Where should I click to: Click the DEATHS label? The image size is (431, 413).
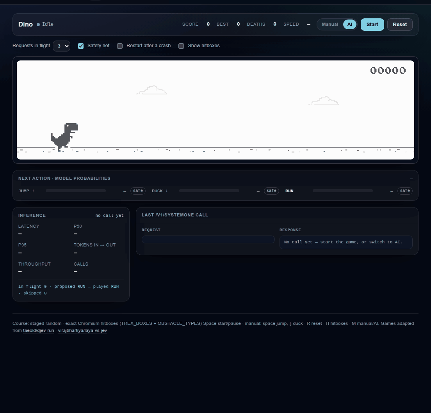(256, 24)
